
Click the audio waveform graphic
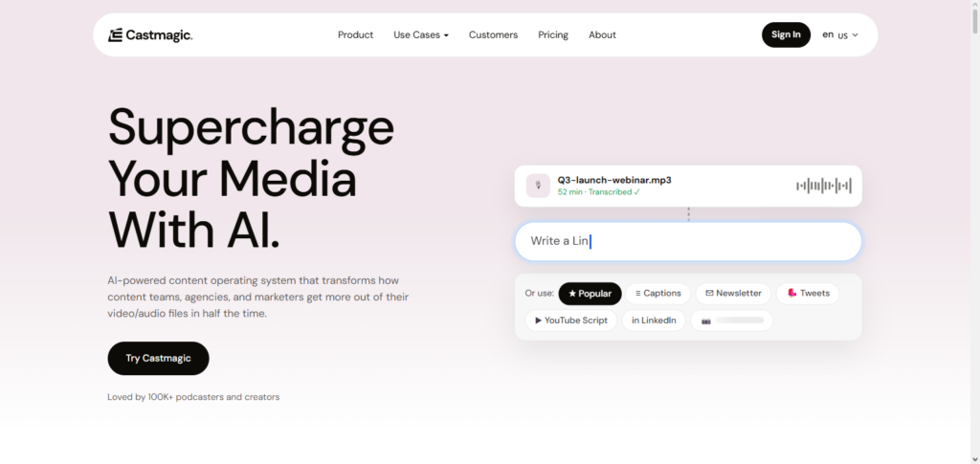pos(824,187)
